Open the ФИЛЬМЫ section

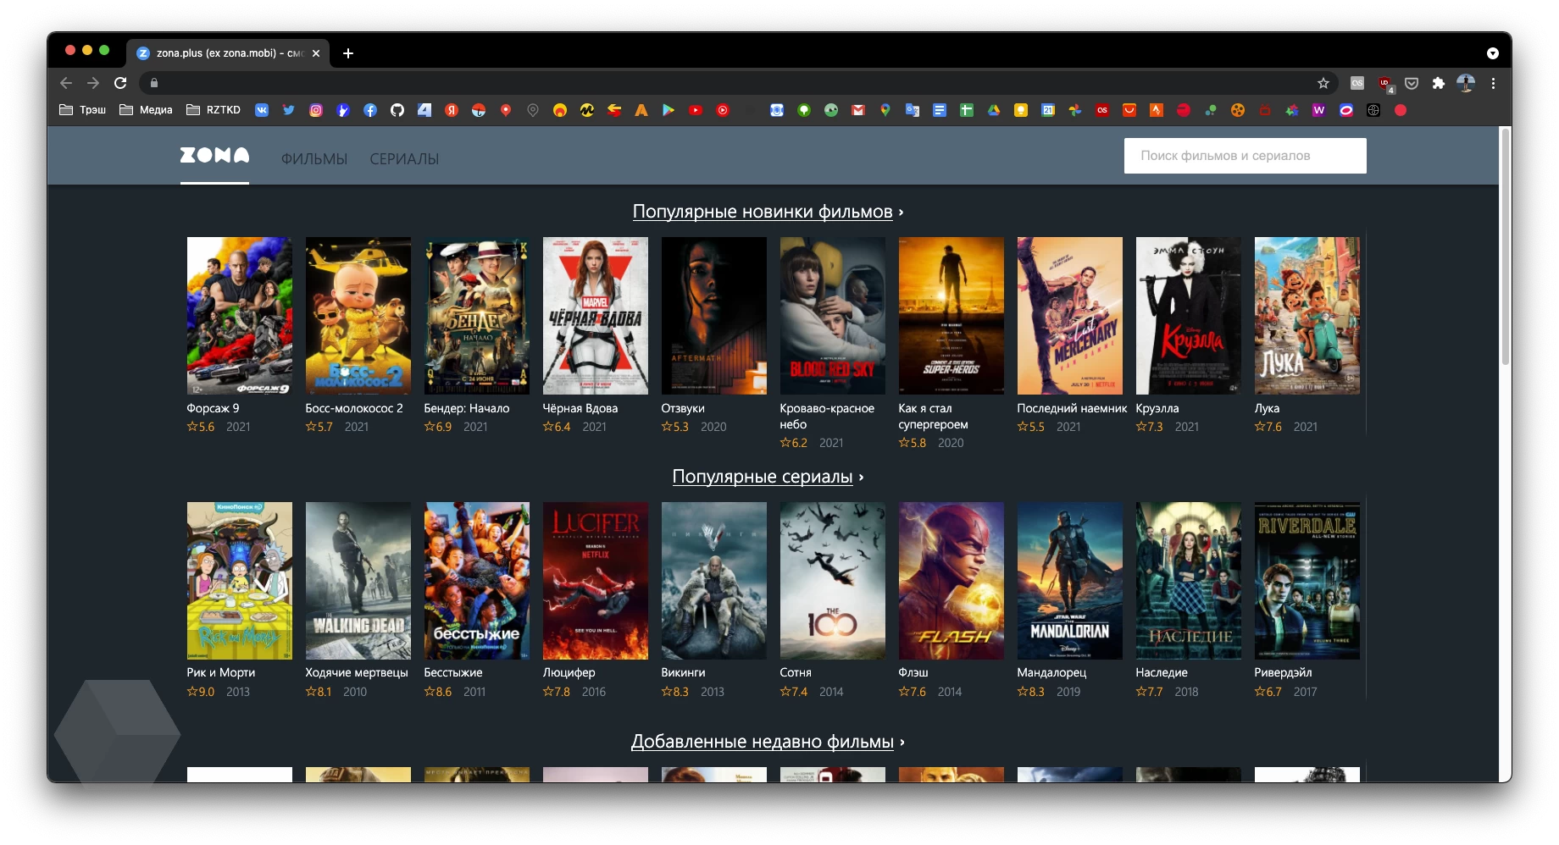point(314,159)
